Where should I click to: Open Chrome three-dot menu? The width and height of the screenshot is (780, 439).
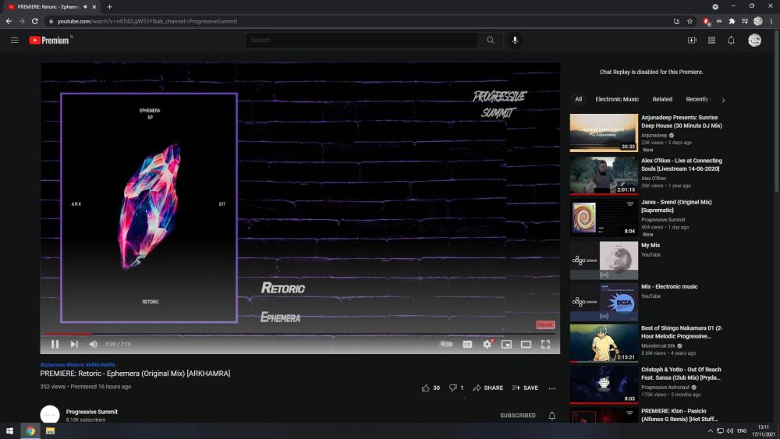[x=771, y=21]
